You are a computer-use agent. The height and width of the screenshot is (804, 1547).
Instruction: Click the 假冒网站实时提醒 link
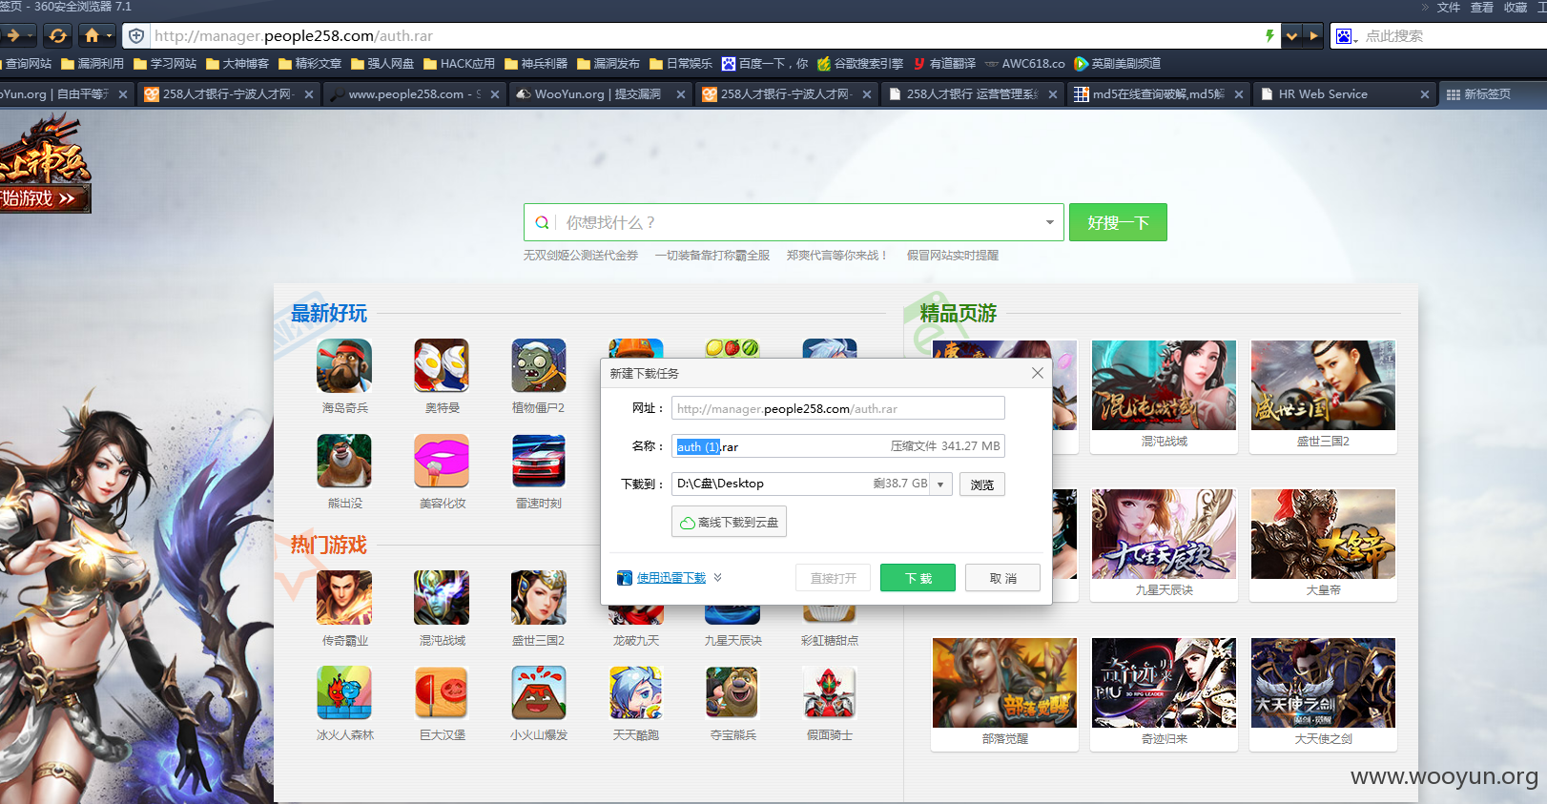pyautogui.click(x=953, y=256)
